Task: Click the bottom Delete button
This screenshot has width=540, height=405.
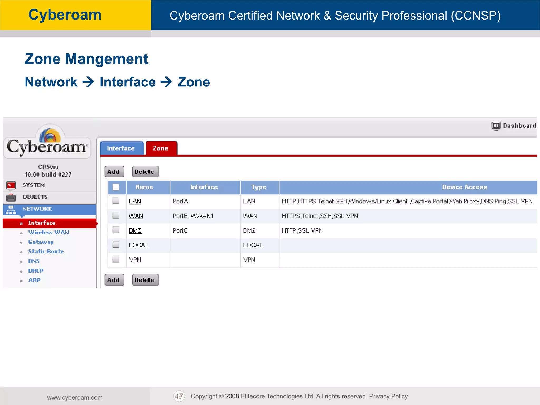Action: click(x=145, y=280)
